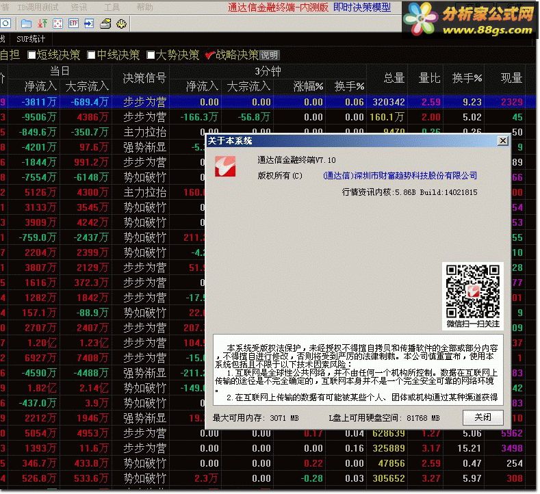
Task: Click the red Tongdaxin logo in the About dialog
Action: tap(225, 166)
